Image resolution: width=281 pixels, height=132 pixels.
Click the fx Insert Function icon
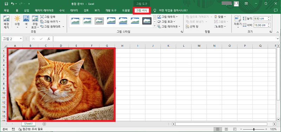49,39
